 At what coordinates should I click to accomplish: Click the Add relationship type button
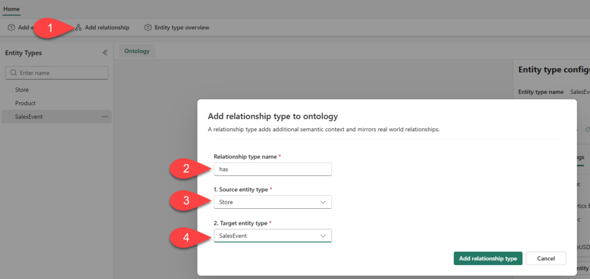click(487, 259)
